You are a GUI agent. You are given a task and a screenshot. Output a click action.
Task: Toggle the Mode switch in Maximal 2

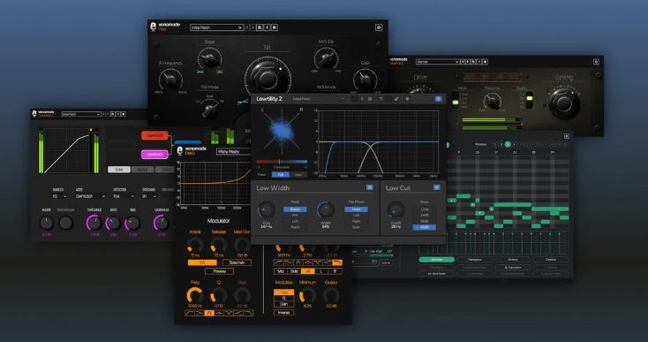pos(455,100)
